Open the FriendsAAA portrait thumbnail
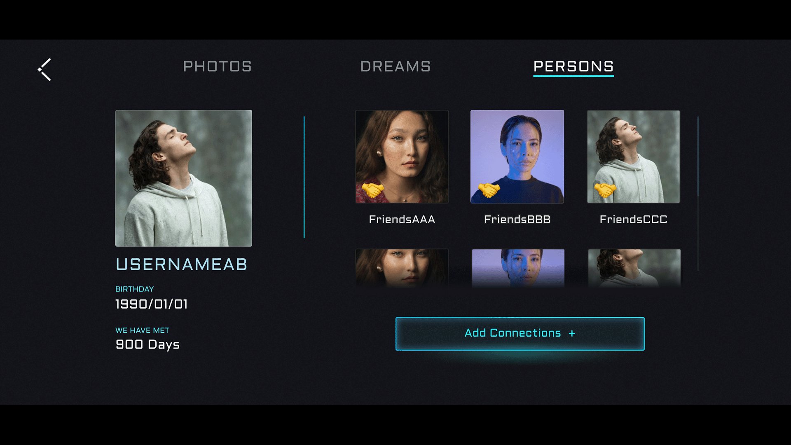The image size is (791, 445). tap(402, 157)
